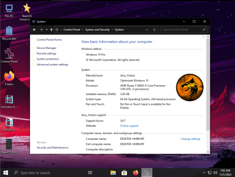Open the Recycle Bin icon
The image size is (235, 177).
point(9,33)
